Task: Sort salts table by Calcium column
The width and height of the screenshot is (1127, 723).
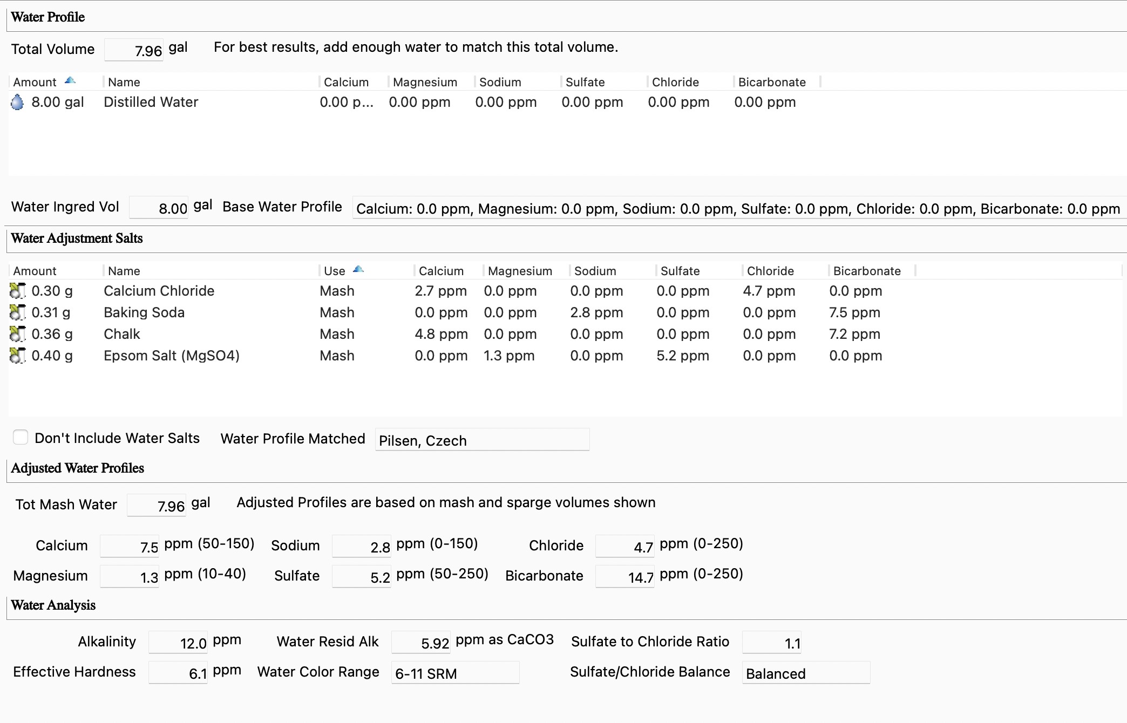Action: [x=449, y=271]
